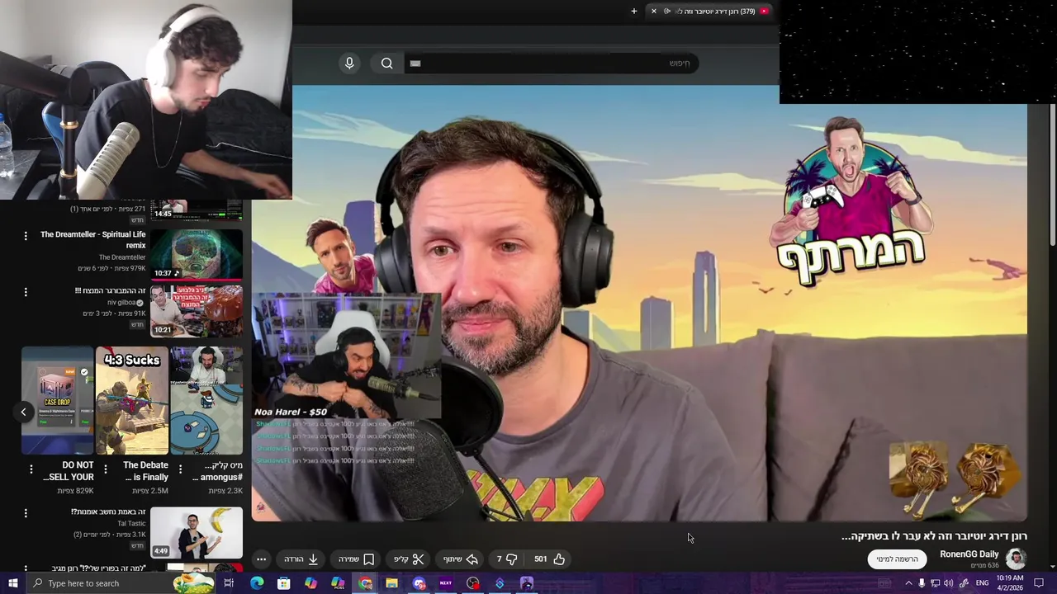Open the share dialog (שיתוף)
Image resolution: width=1057 pixels, height=594 pixels.
pyautogui.click(x=461, y=559)
